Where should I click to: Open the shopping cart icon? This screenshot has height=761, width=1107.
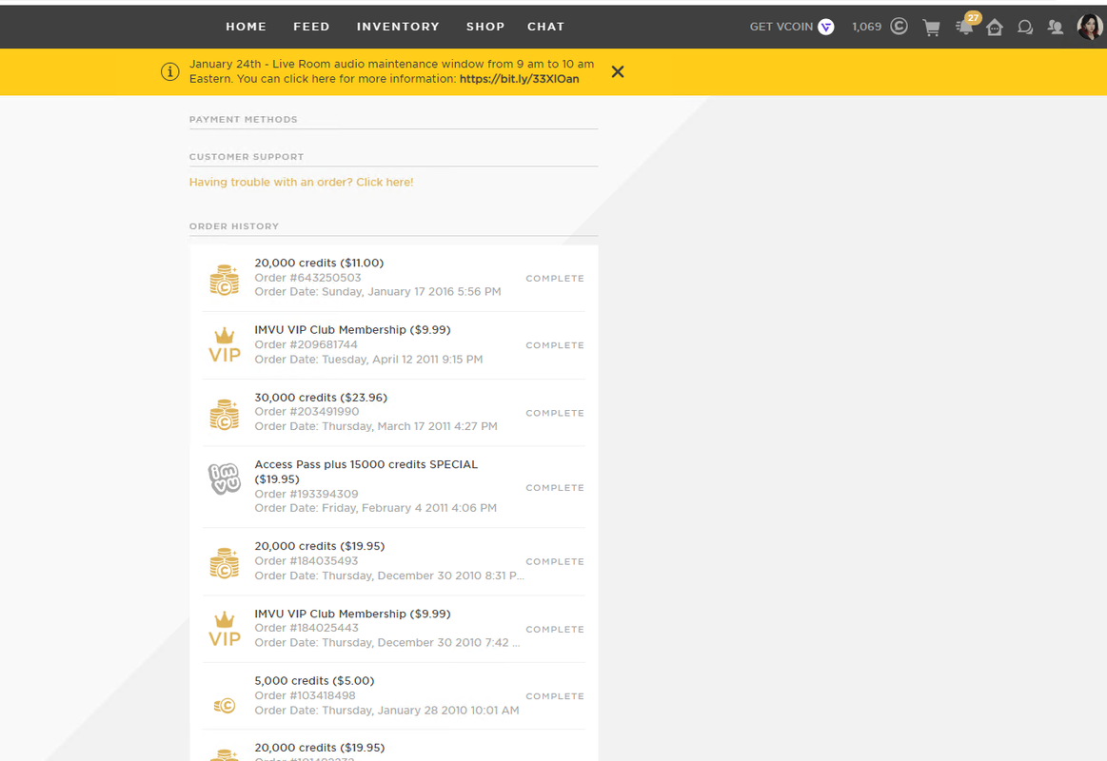pyautogui.click(x=932, y=28)
